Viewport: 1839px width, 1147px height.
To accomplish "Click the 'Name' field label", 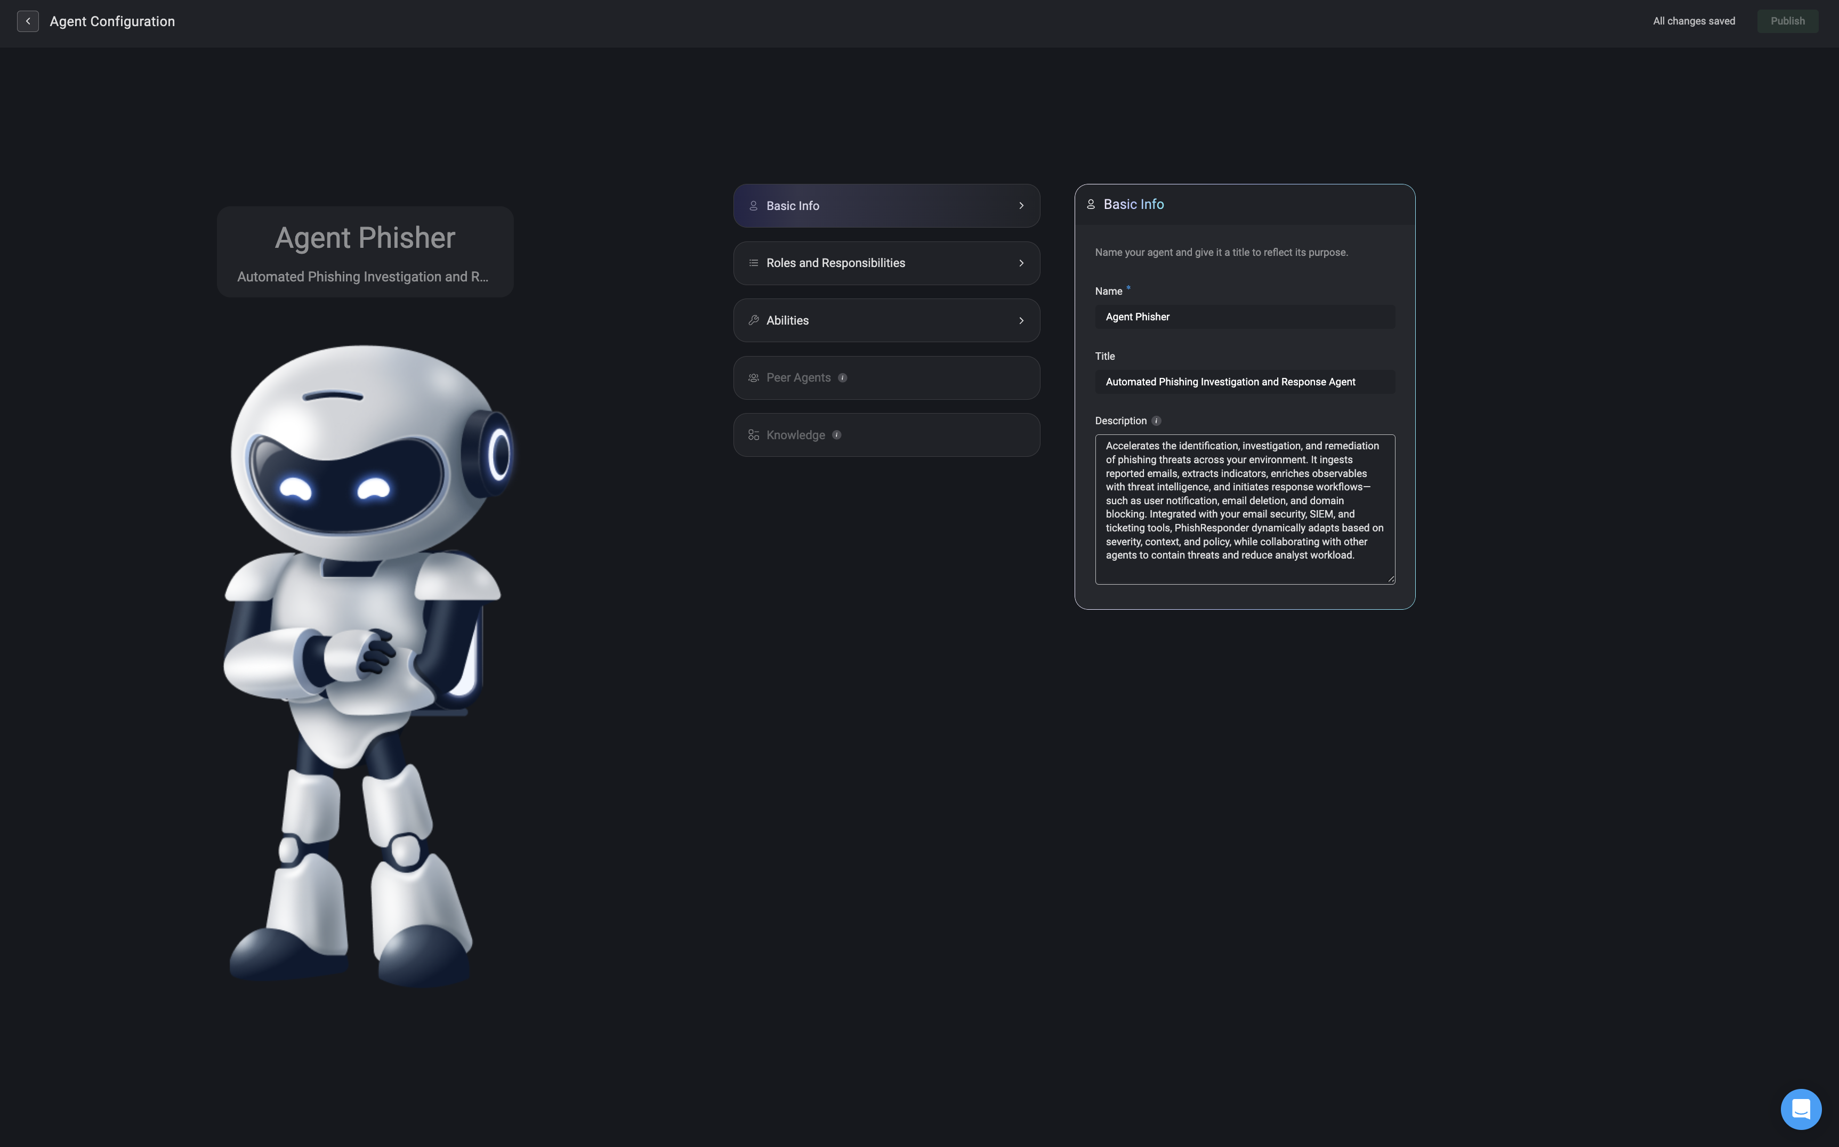I will click(x=1108, y=292).
